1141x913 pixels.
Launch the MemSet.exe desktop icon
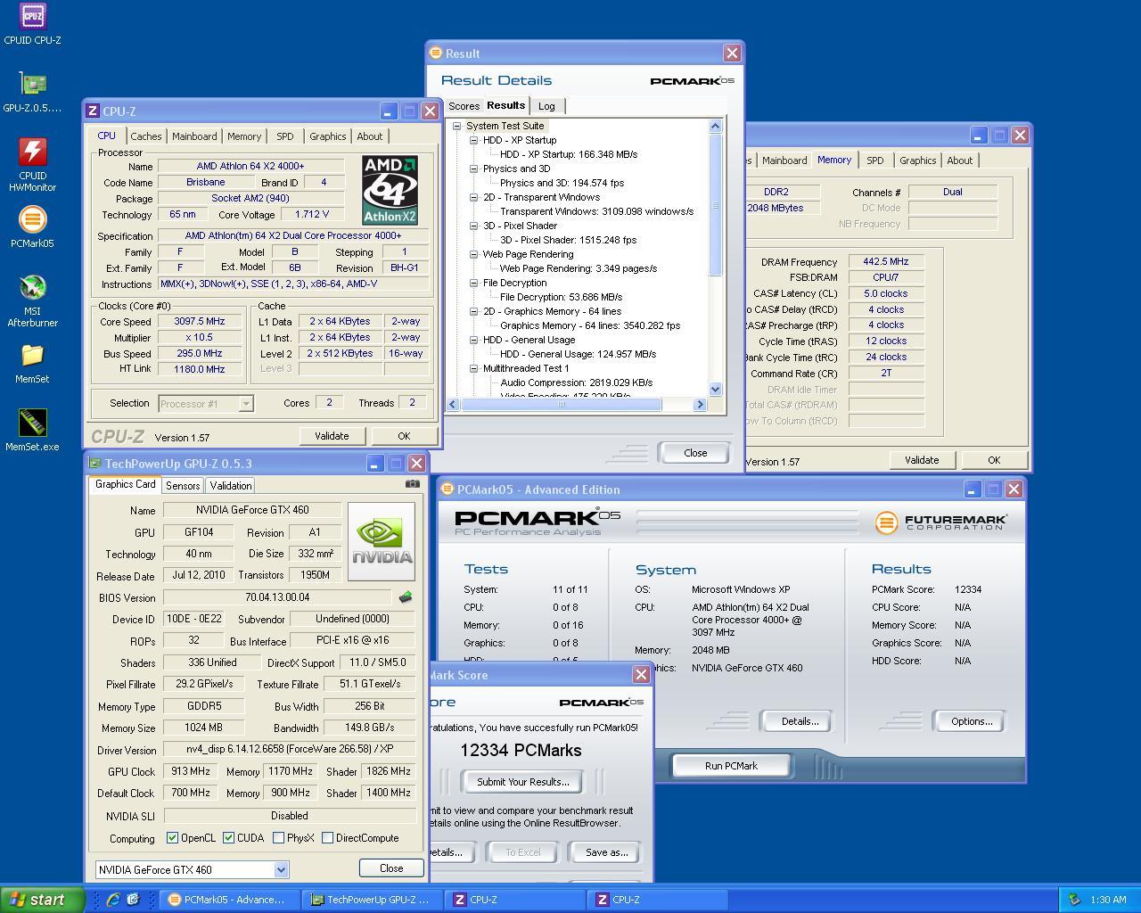click(32, 431)
